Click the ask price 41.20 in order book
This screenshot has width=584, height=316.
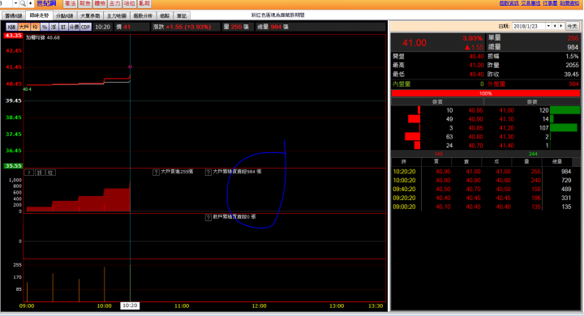coord(506,128)
